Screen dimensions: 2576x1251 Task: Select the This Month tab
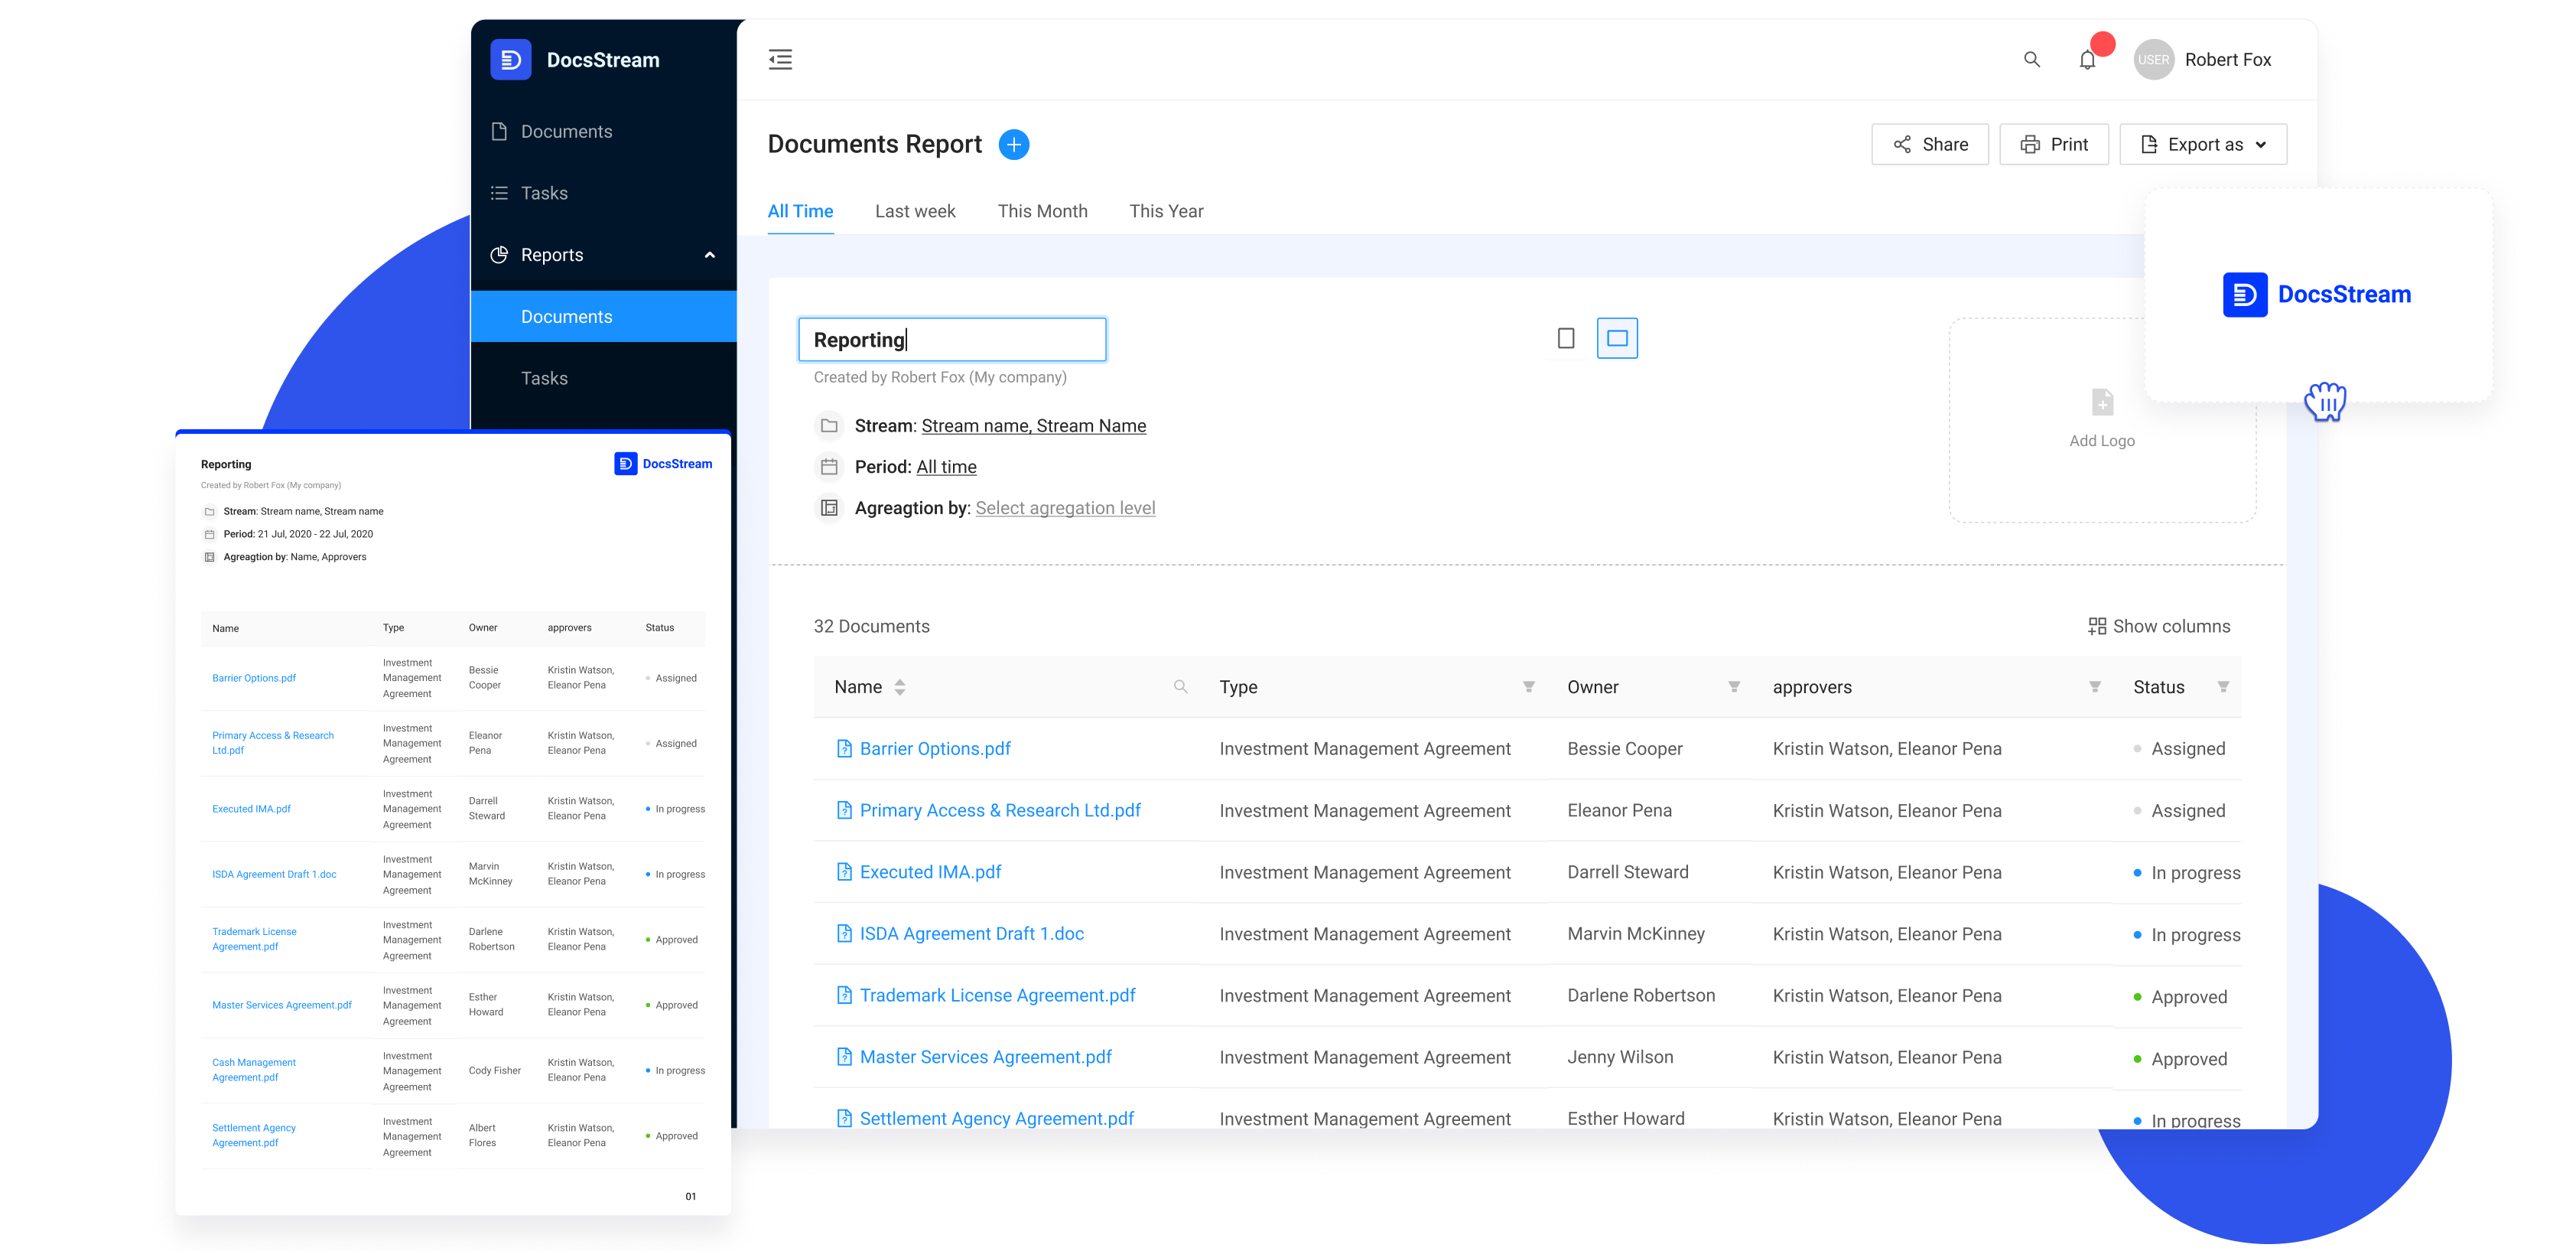(x=1043, y=210)
